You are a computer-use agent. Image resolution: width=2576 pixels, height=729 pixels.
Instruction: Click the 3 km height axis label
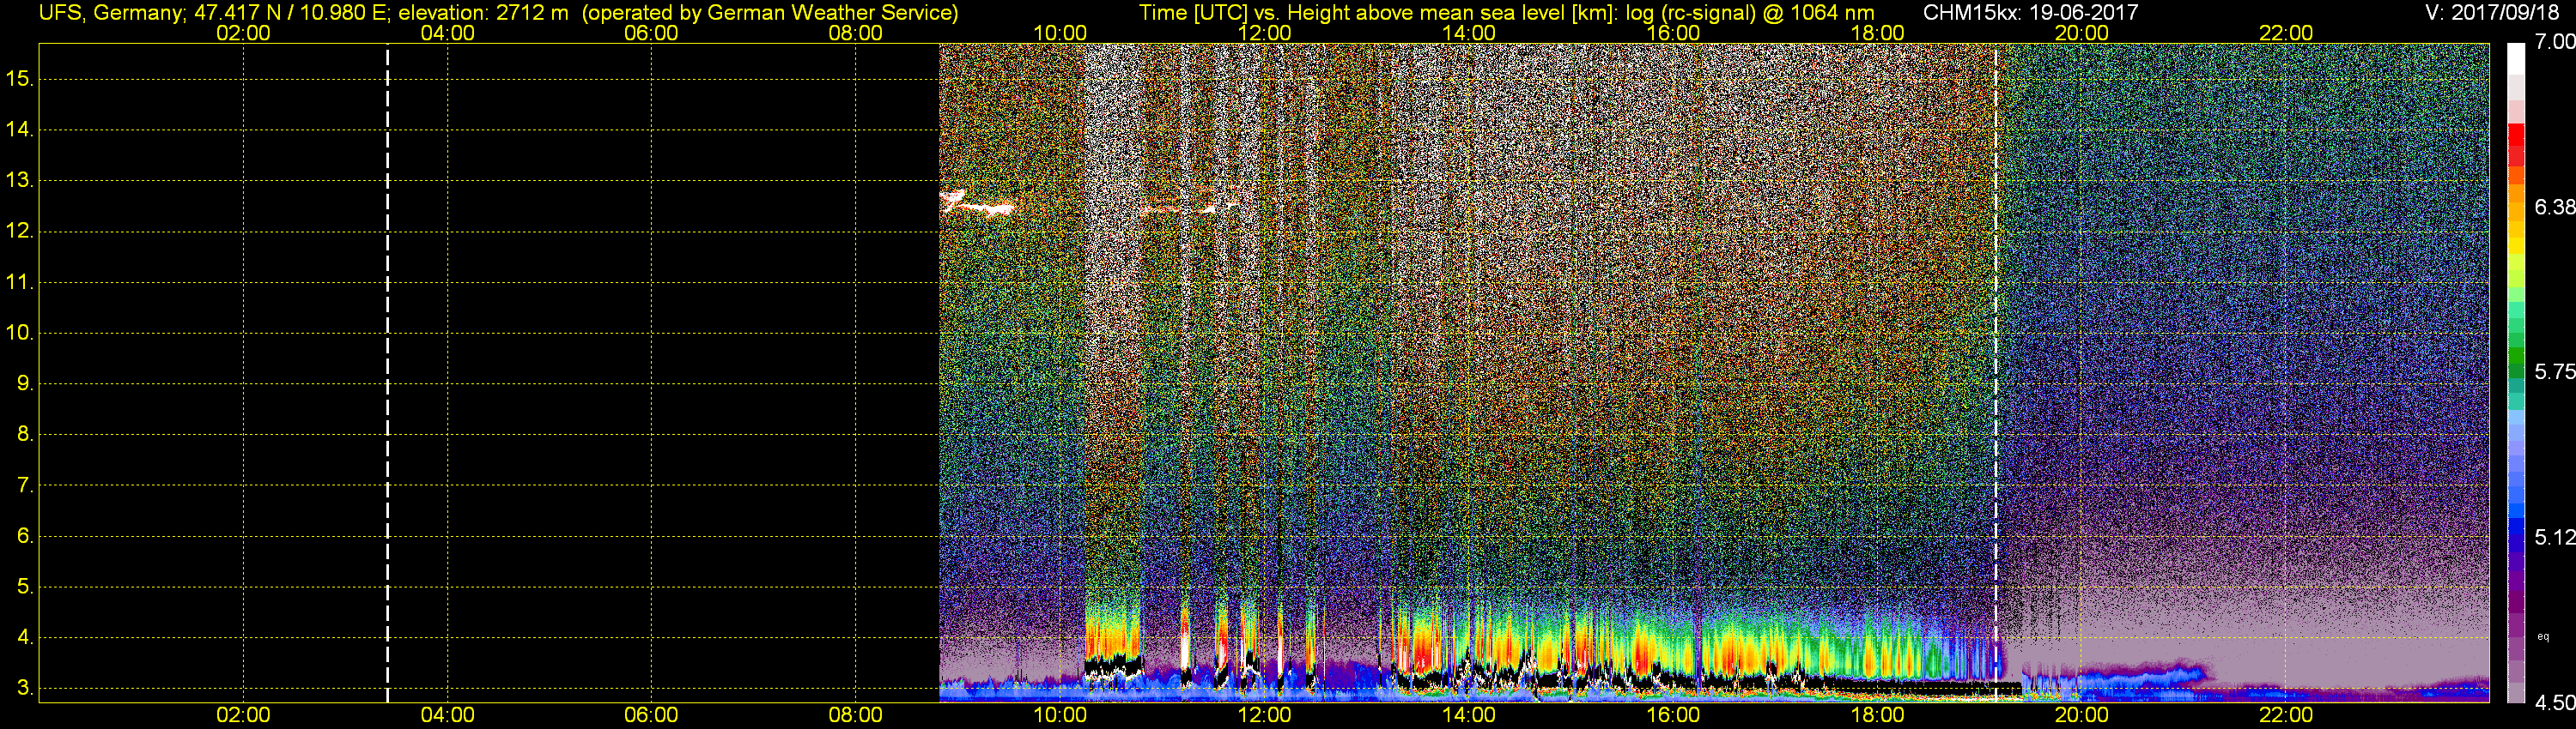25,688
